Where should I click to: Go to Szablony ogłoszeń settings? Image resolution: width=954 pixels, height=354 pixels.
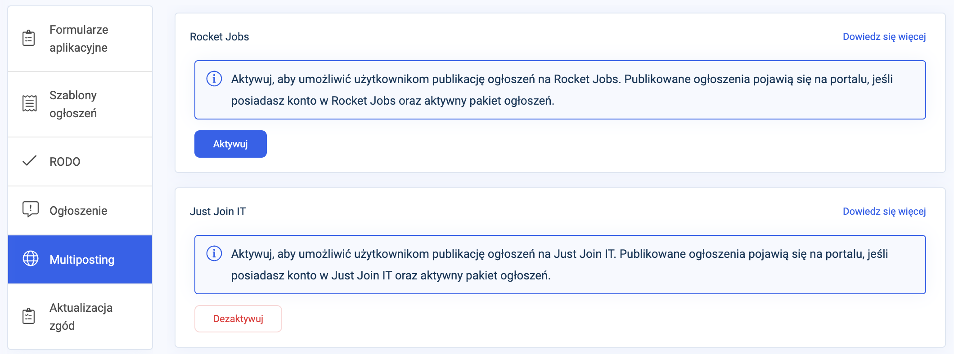tap(73, 104)
